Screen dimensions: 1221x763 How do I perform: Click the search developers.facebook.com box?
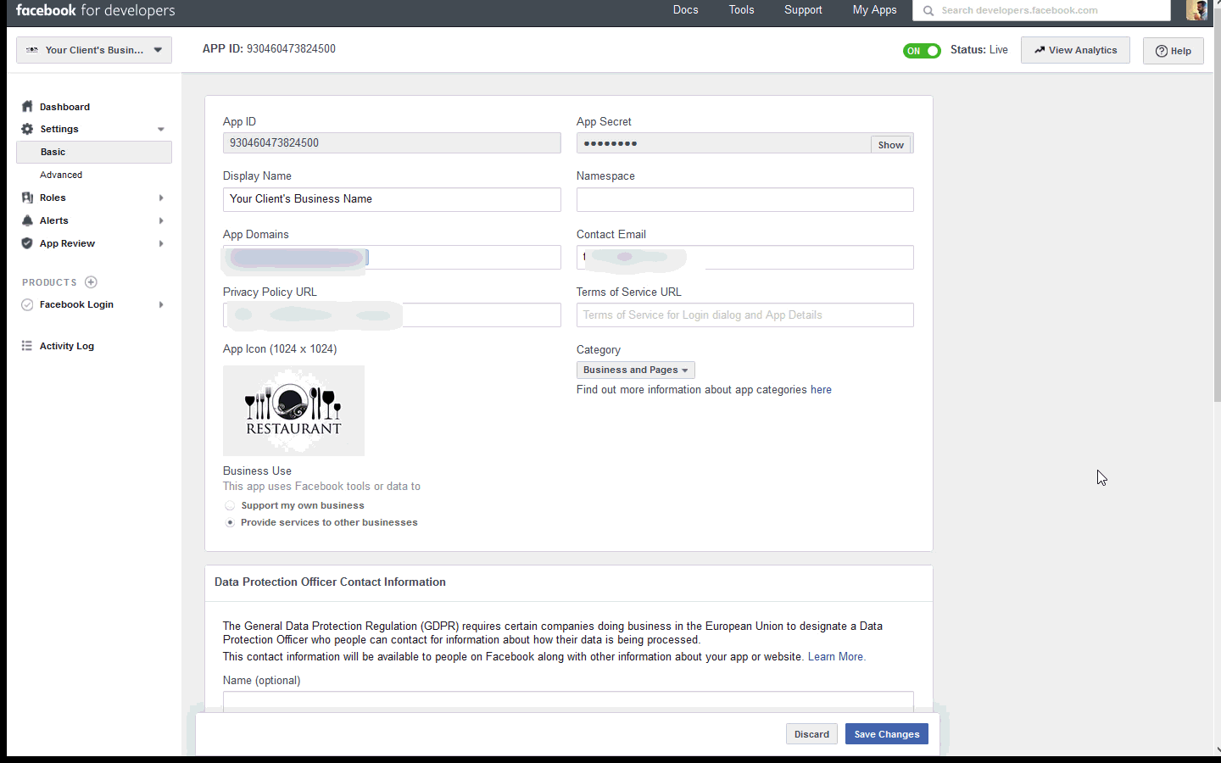click(x=1041, y=10)
